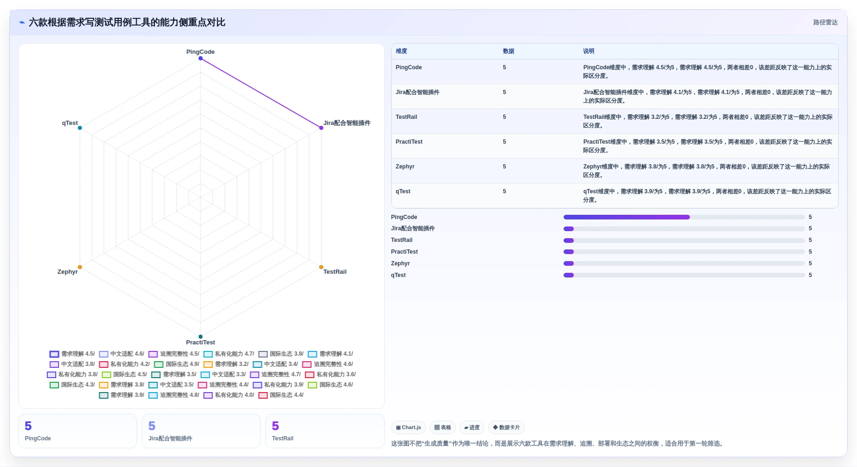Toggle the 国际生态 4.9/ legend entry
The height and width of the screenshot is (467, 857).
coord(176,365)
